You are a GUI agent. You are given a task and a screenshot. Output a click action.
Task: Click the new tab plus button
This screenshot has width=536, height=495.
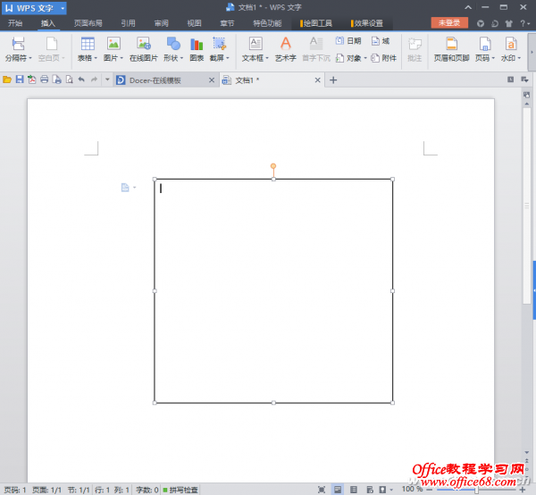point(333,80)
